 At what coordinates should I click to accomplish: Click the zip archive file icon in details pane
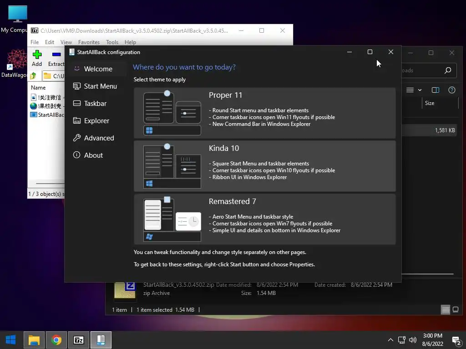[x=125, y=290]
